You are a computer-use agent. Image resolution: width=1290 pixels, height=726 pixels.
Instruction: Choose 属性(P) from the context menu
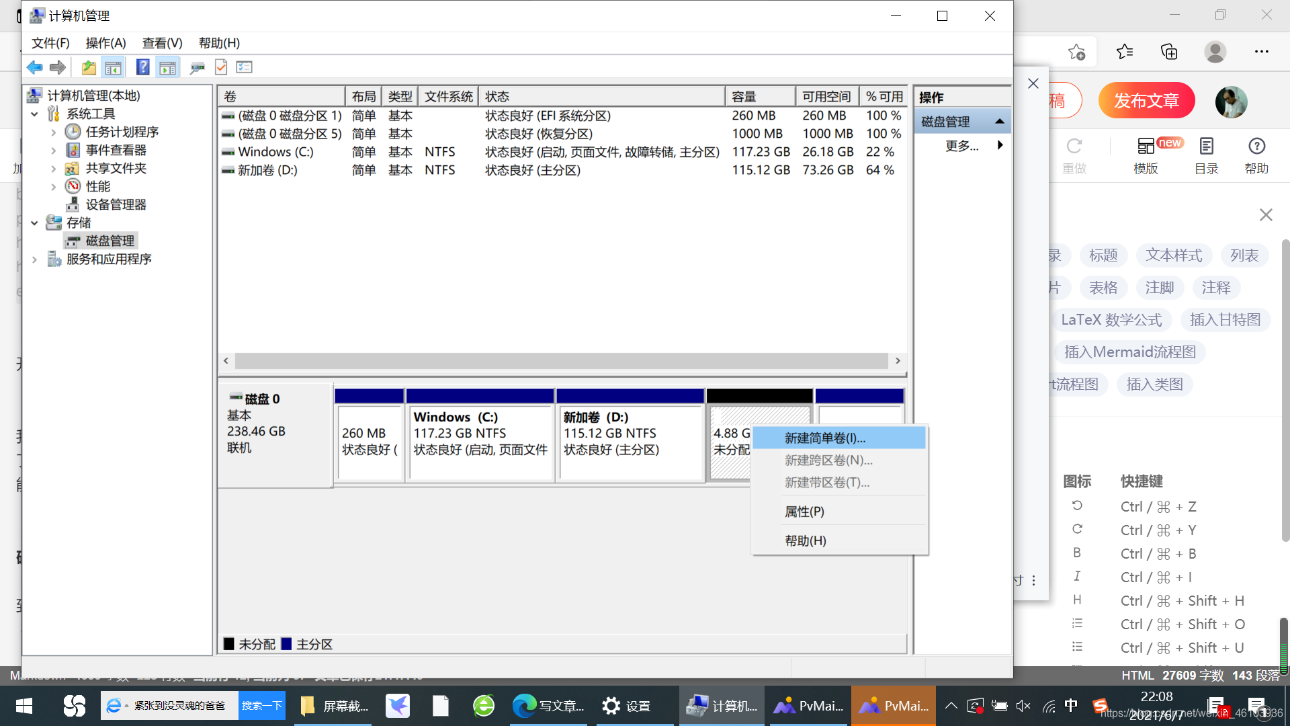pyautogui.click(x=804, y=512)
